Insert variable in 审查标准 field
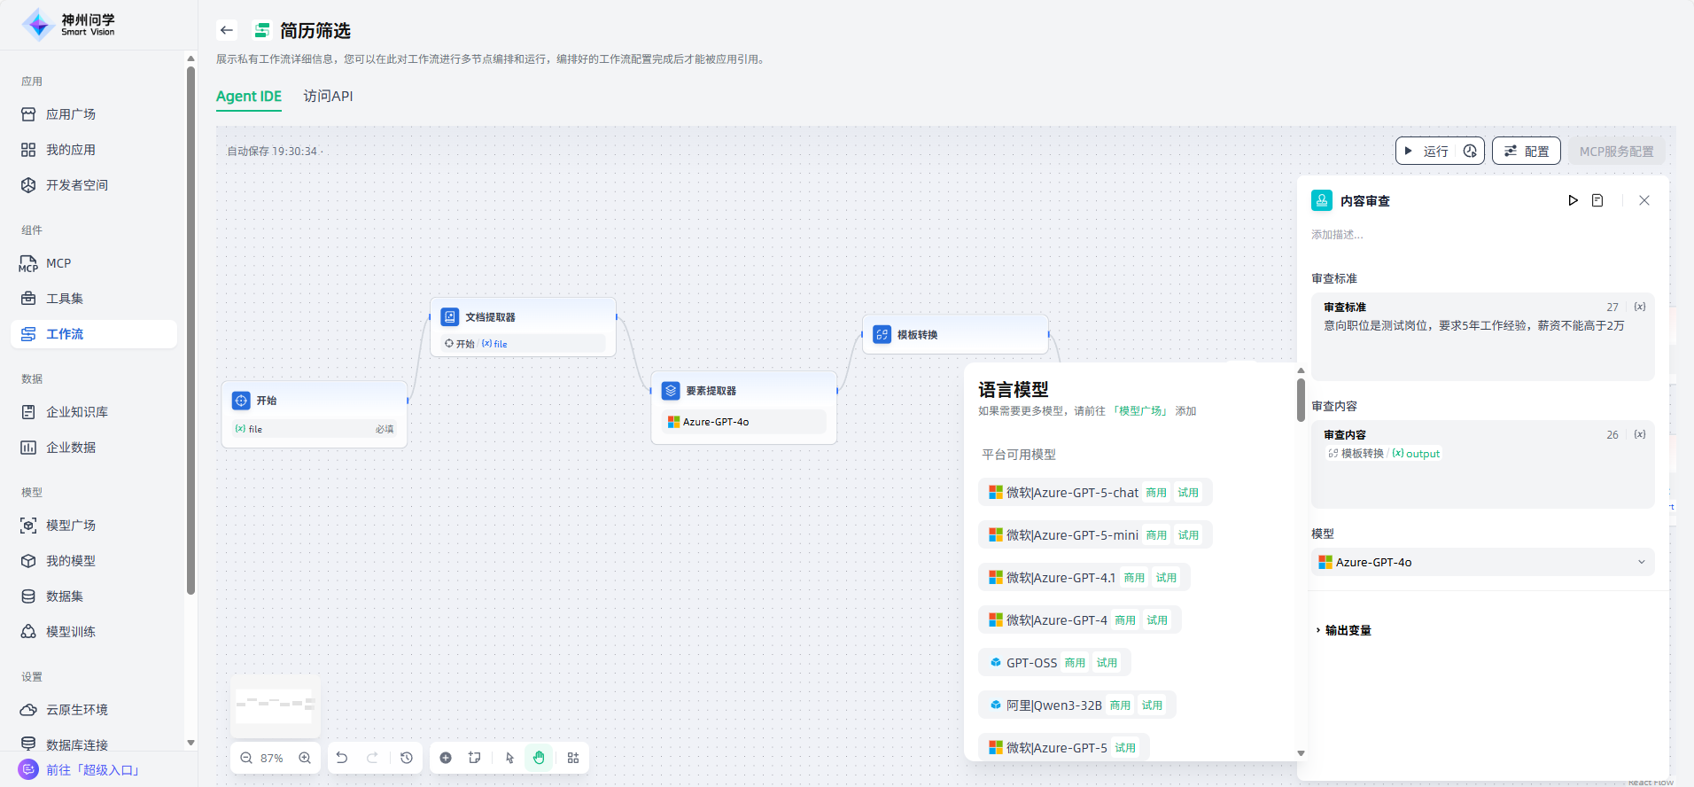 pyautogui.click(x=1640, y=307)
